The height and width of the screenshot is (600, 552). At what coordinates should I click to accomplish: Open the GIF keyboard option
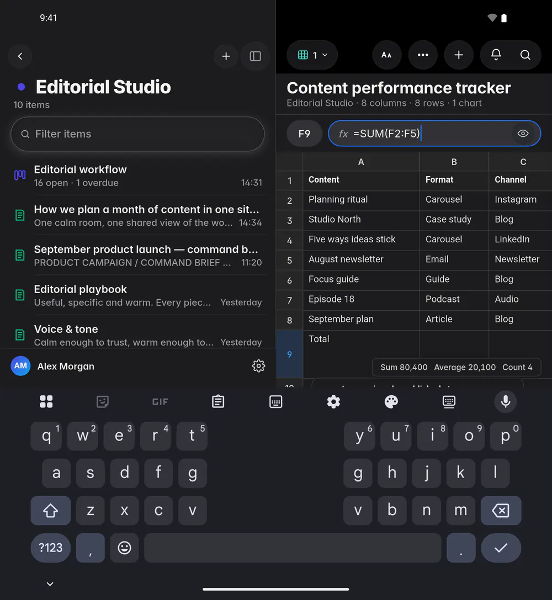160,402
